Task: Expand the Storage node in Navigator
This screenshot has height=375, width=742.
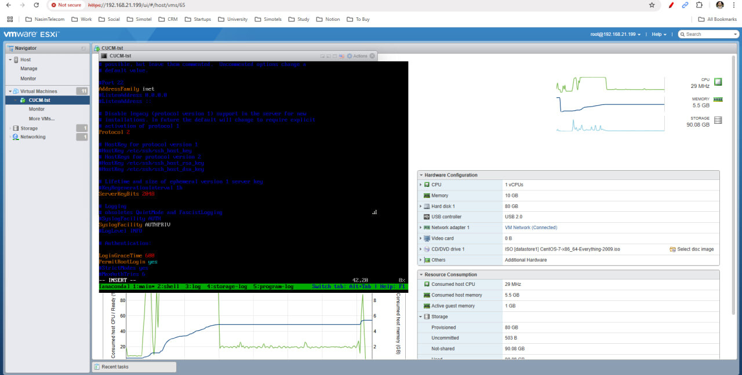Action: pos(10,128)
